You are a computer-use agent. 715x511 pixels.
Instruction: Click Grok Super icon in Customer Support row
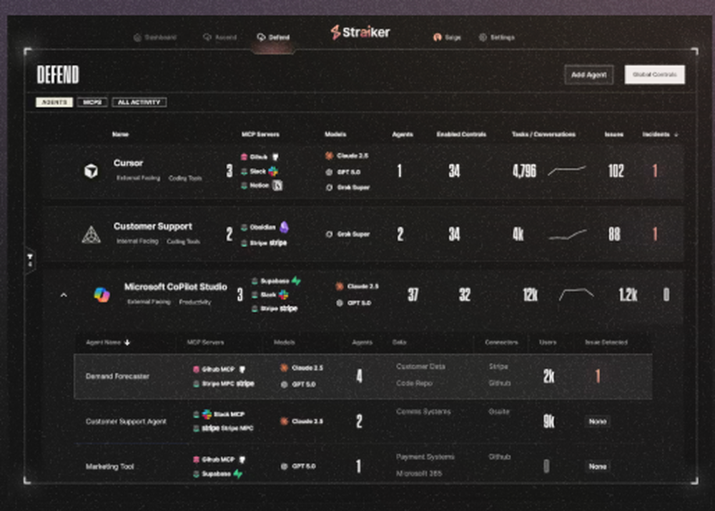tap(329, 234)
